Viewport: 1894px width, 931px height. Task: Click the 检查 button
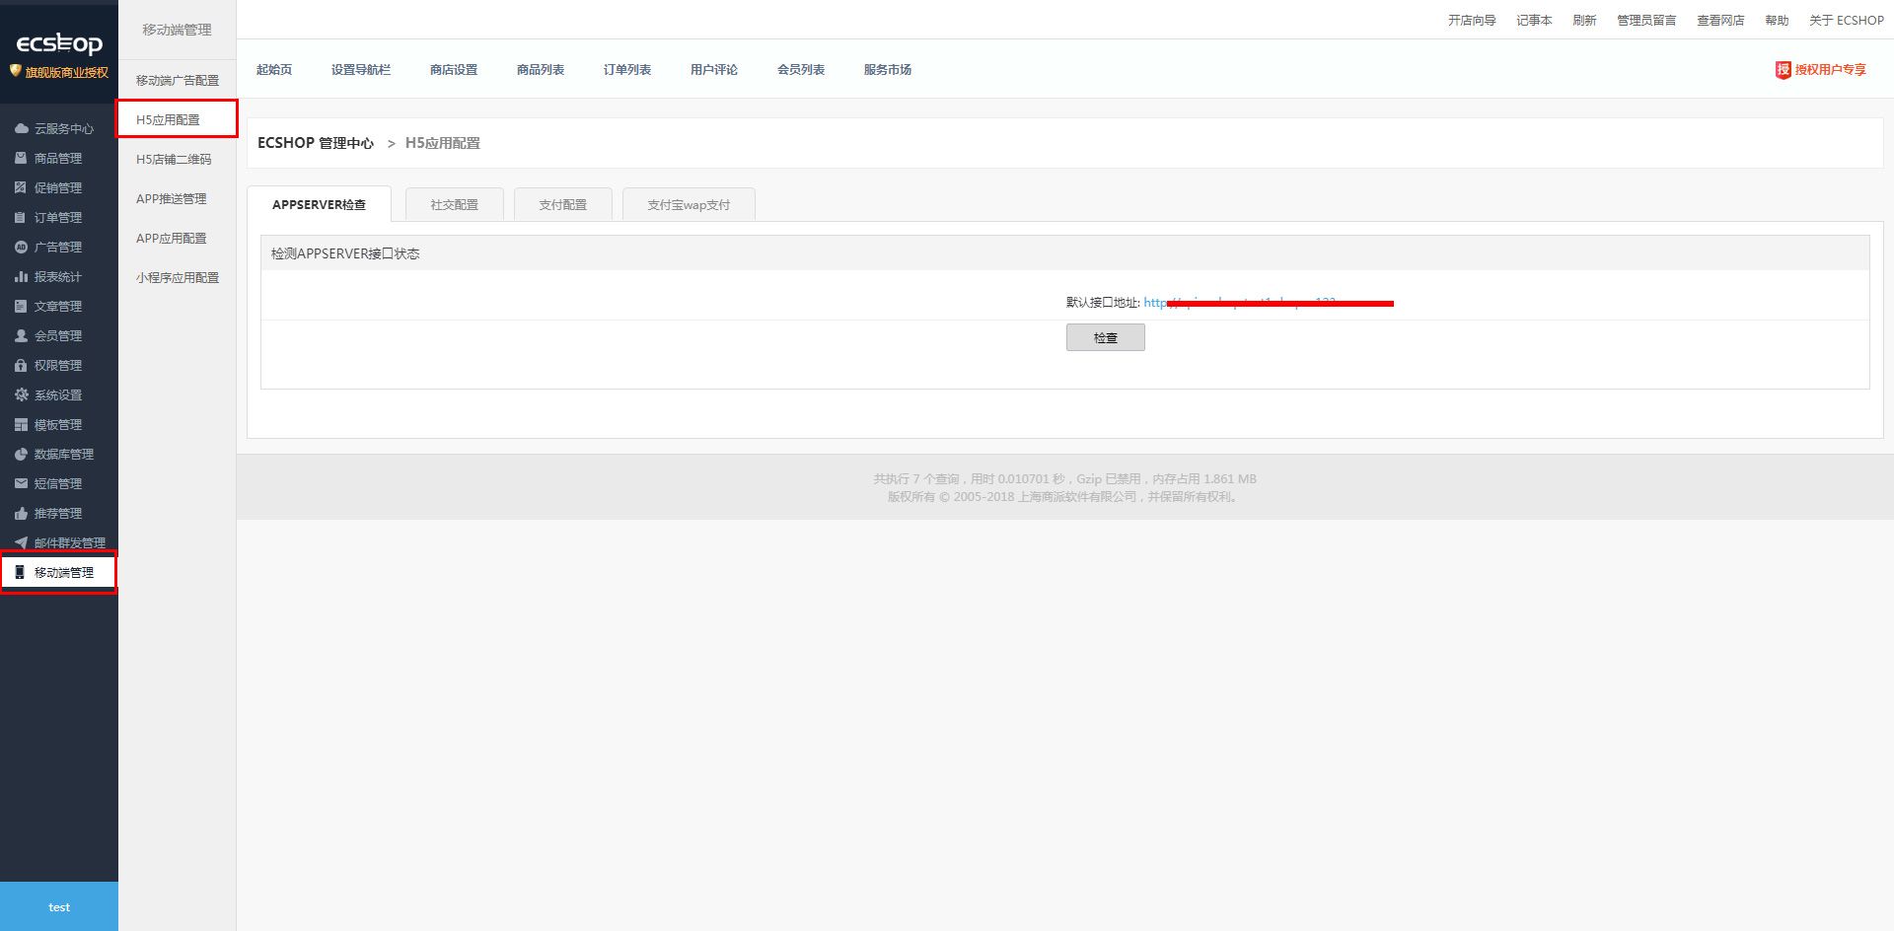(1105, 336)
